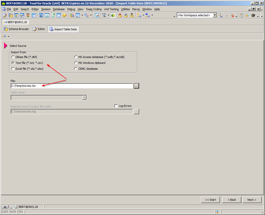
Task: Click the blue up-arrow rollback icon
Action: click(x=126, y=15)
